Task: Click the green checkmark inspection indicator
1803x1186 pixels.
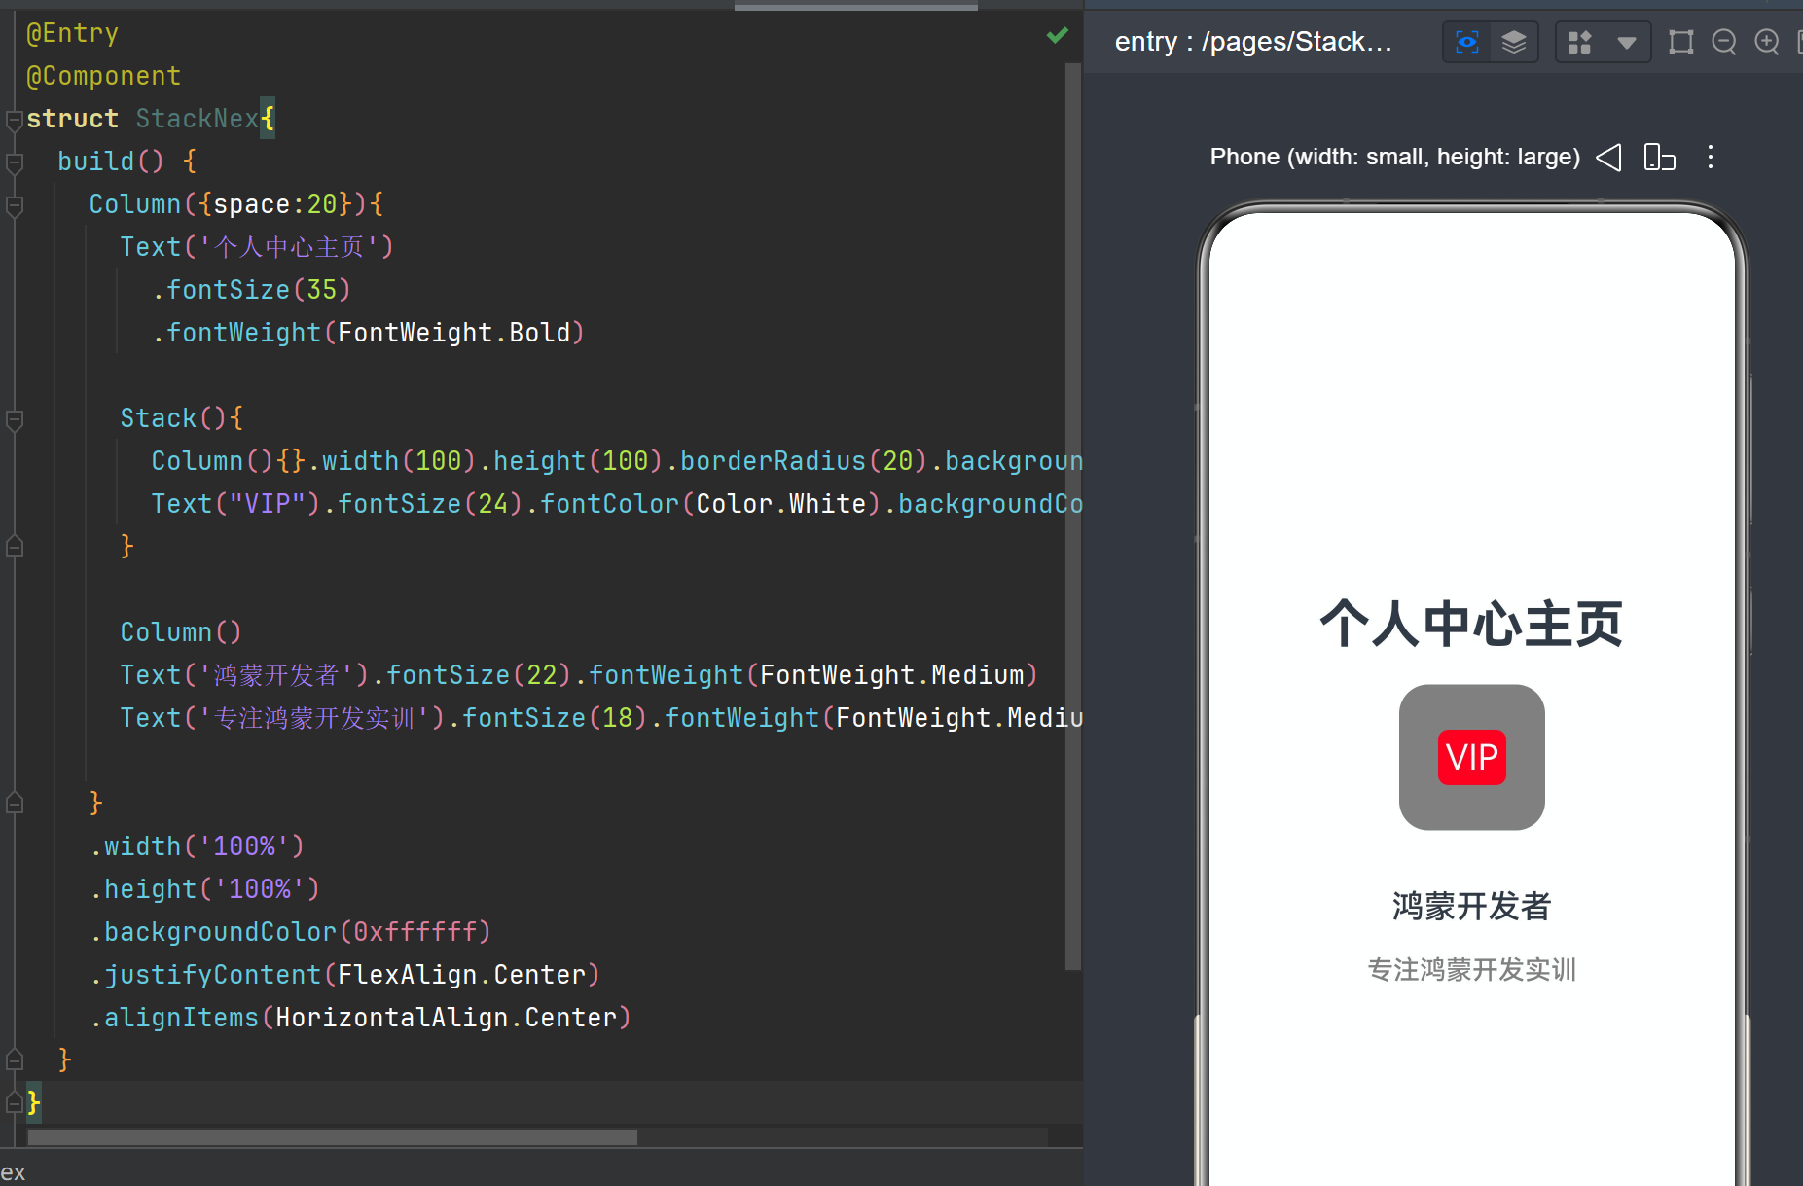Action: pyautogui.click(x=1057, y=35)
